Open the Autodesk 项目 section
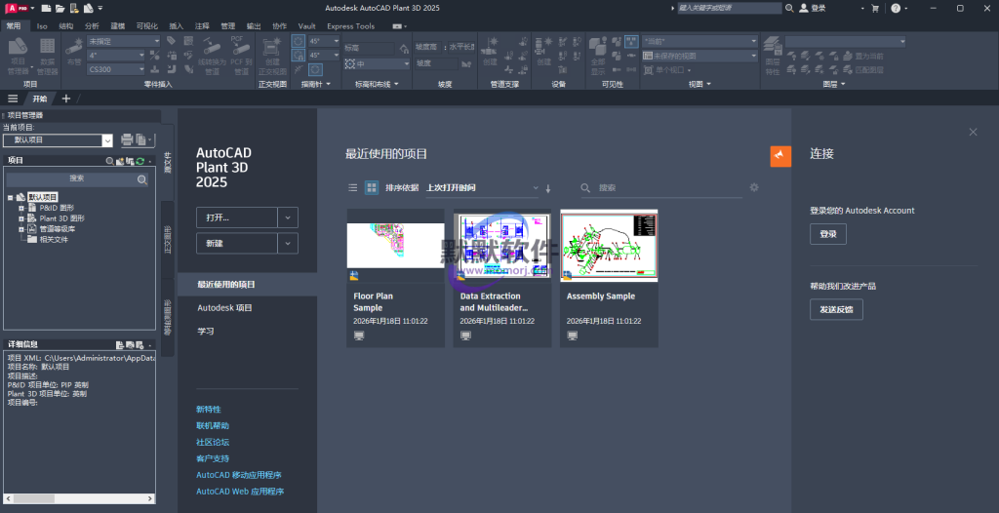The image size is (999, 513). (x=224, y=307)
